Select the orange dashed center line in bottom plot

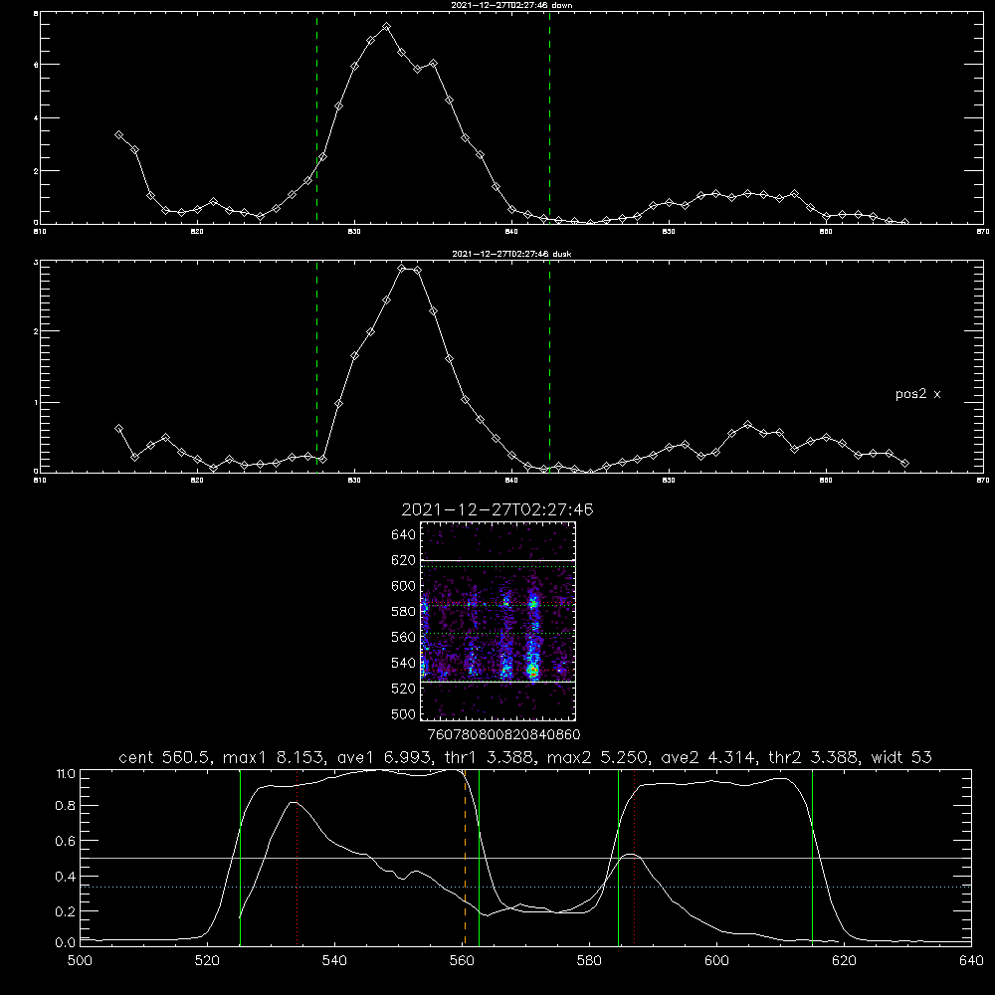point(465,857)
